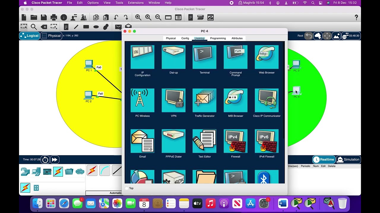Switch to Realtime mode
This screenshot has height=213, width=380.
(x=324, y=159)
